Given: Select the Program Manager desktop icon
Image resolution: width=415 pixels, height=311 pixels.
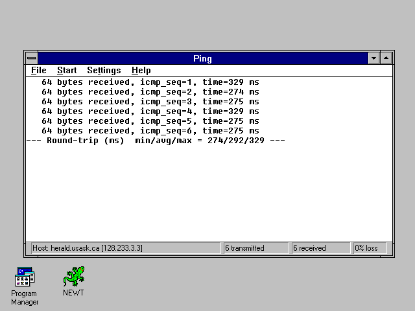Looking at the screenshot, I should pyautogui.click(x=25, y=277).
